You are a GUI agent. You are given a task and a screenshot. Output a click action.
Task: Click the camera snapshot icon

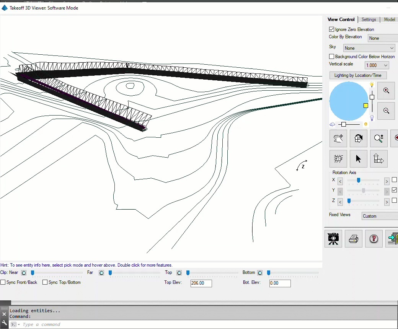tap(333, 239)
